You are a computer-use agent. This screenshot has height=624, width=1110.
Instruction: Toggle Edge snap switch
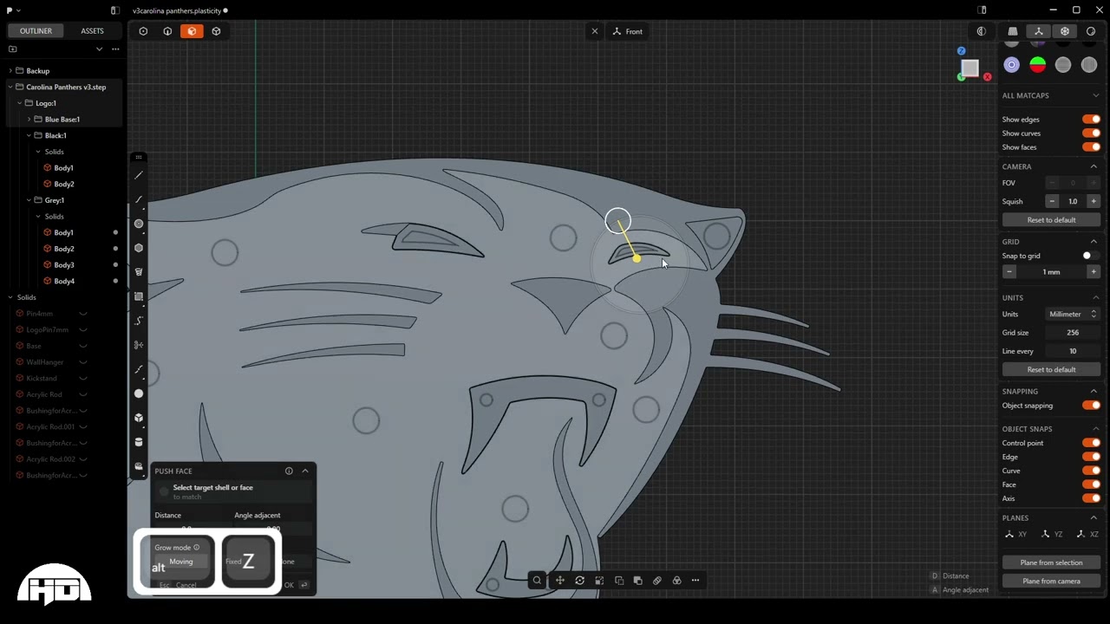tap(1091, 457)
